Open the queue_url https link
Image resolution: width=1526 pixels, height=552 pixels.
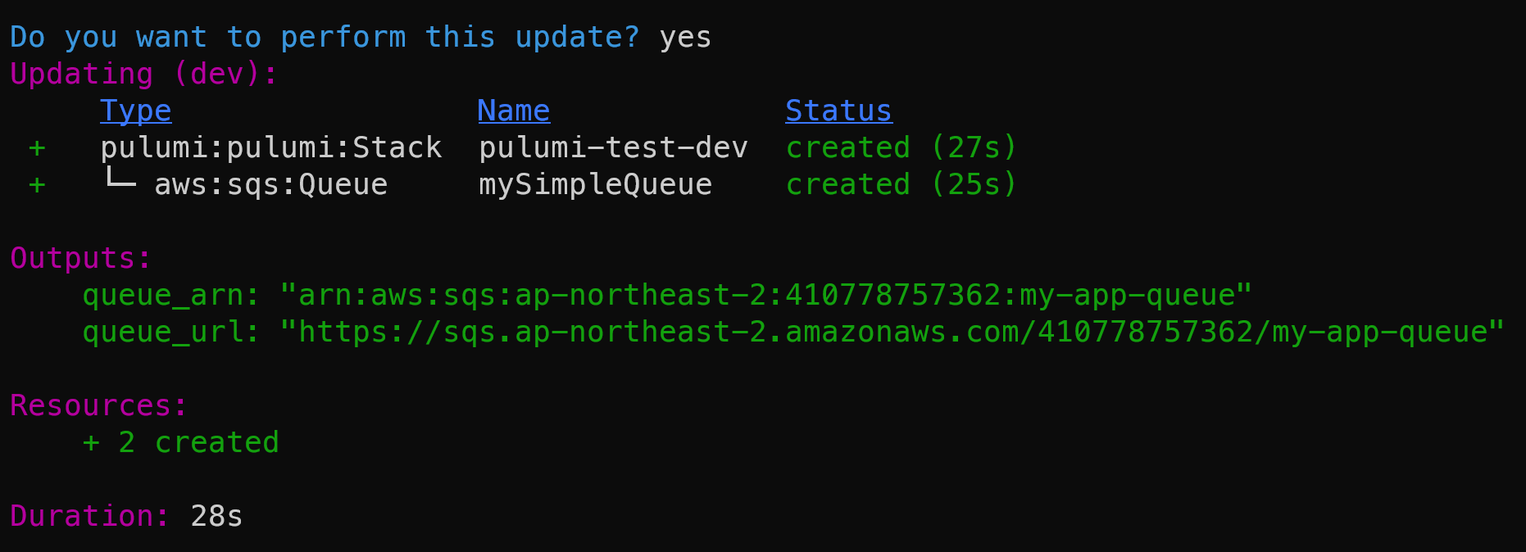893,332
